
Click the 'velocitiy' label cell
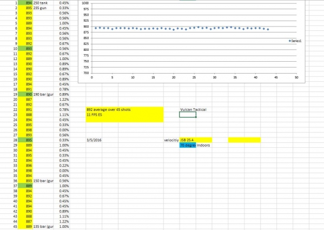tap(171, 140)
